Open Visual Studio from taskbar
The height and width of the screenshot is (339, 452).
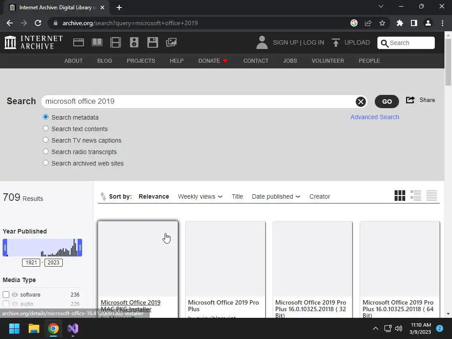[x=73, y=328]
